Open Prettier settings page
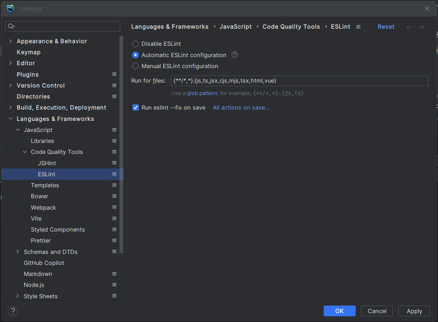Image resolution: width=438 pixels, height=322 pixels. point(41,240)
